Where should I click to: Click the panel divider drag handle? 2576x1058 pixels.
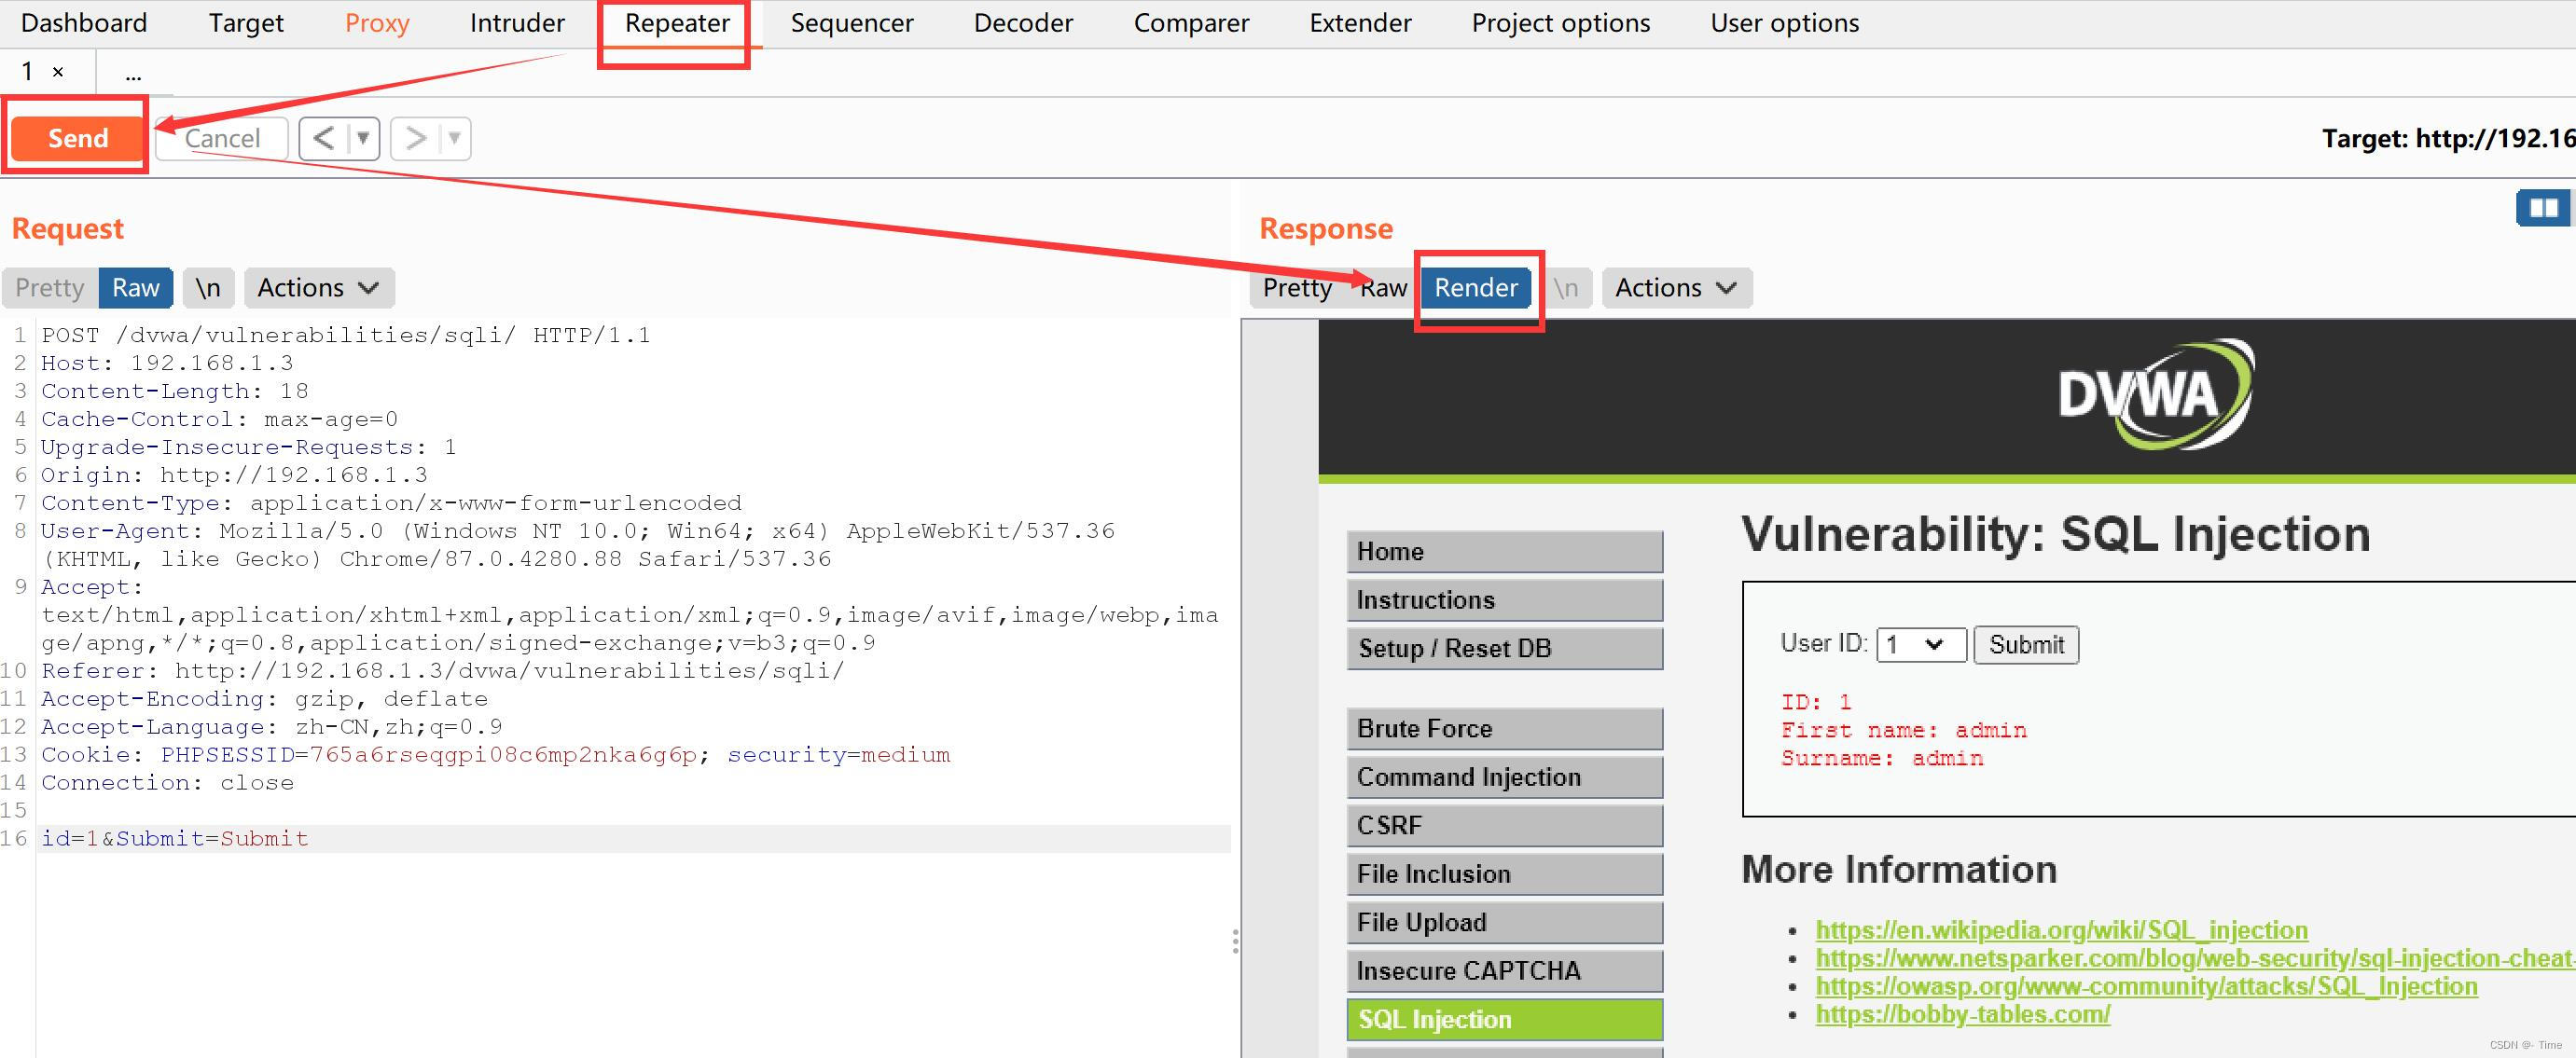click(x=1236, y=941)
